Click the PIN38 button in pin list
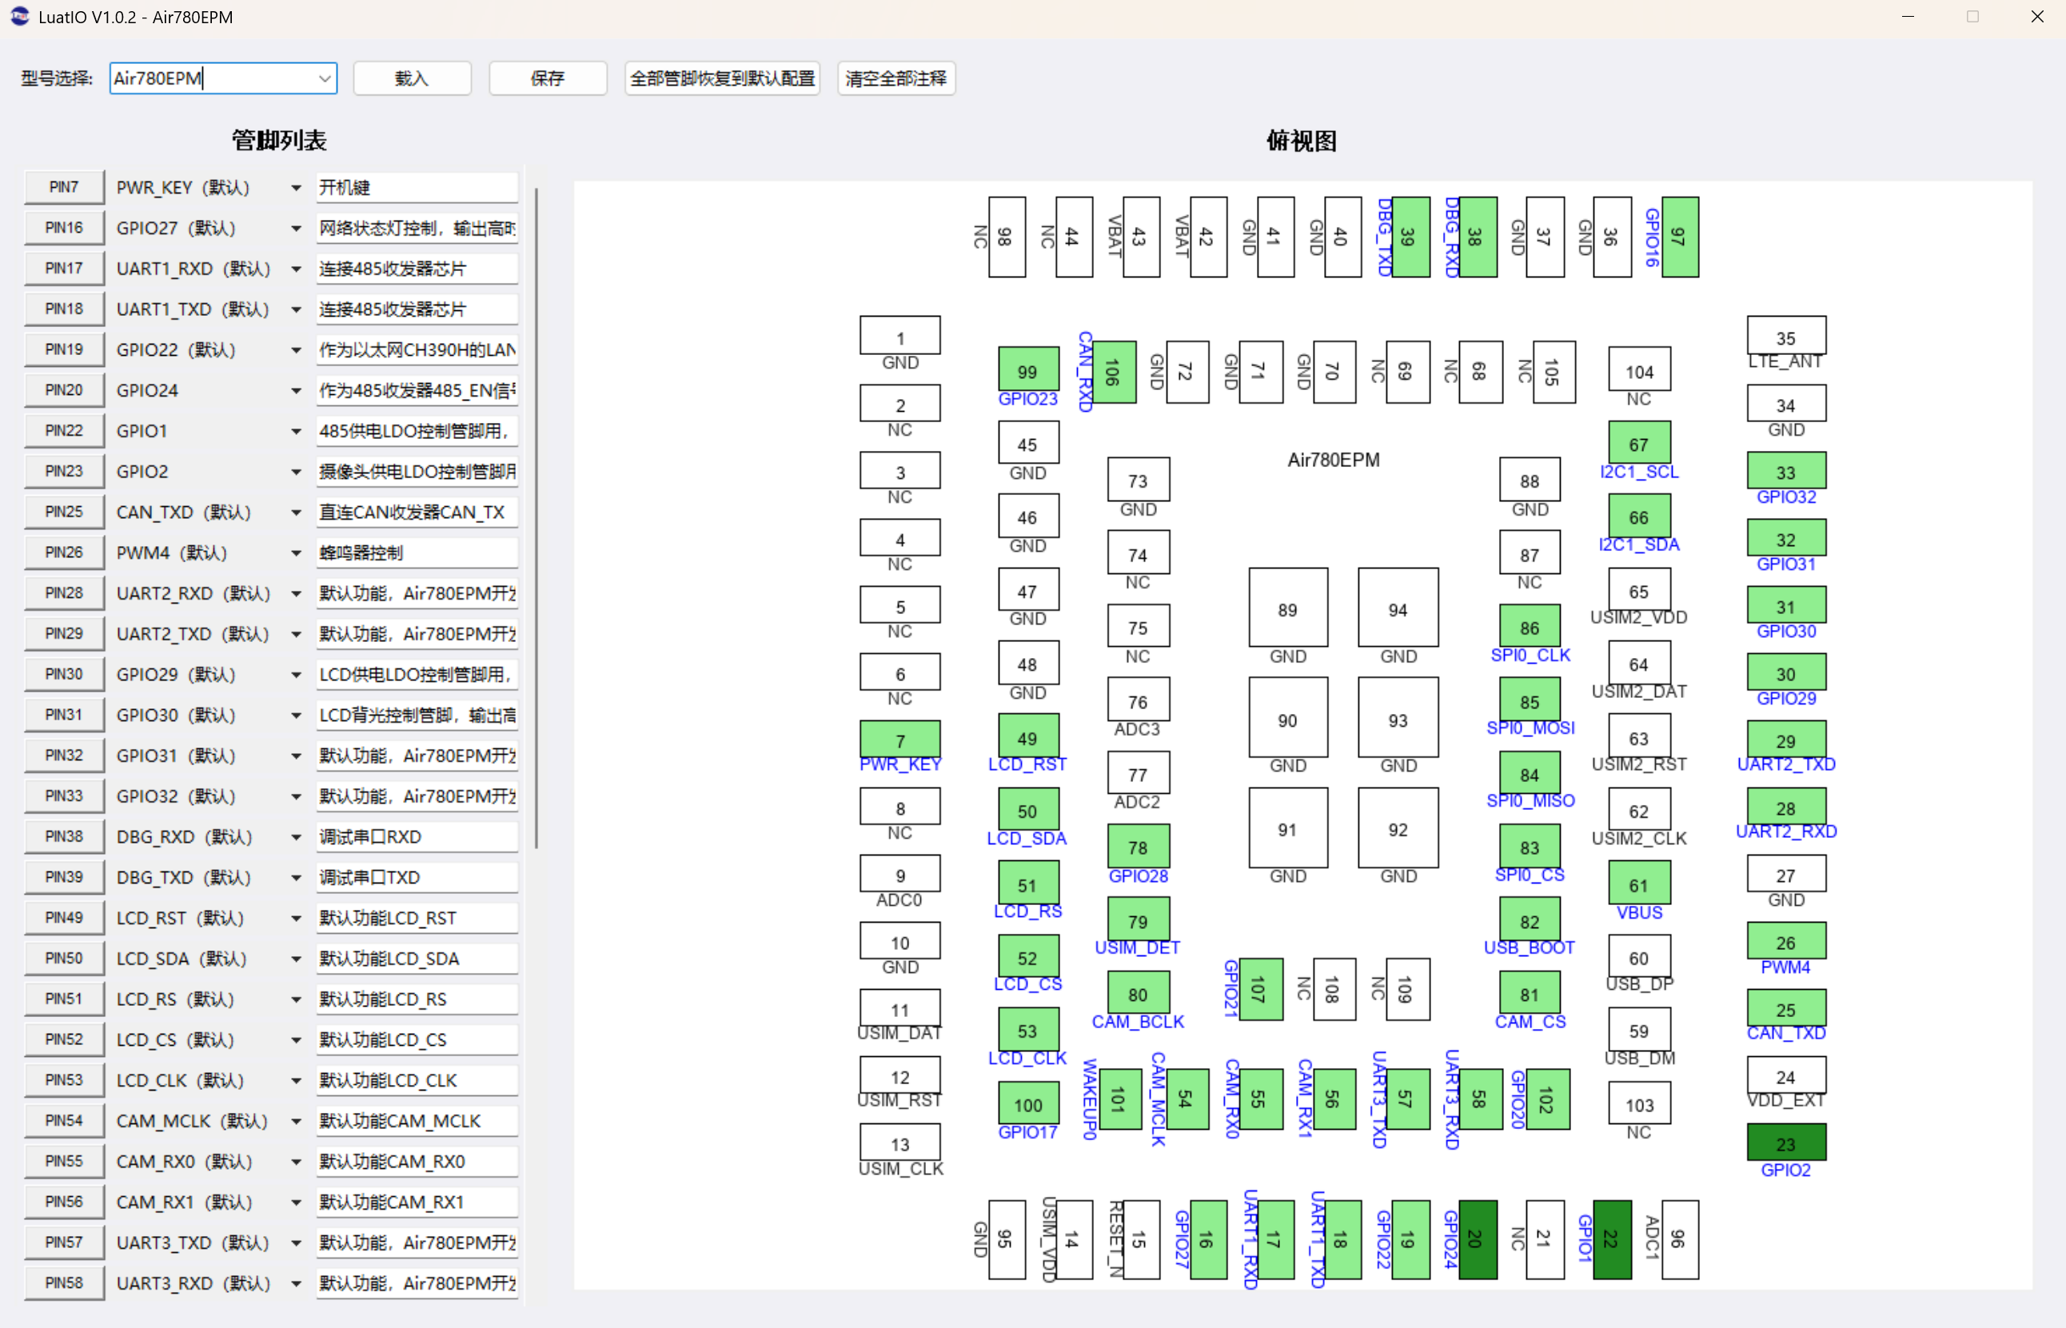Image resolution: width=2066 pixels, height=1328 pixels. 64,836
